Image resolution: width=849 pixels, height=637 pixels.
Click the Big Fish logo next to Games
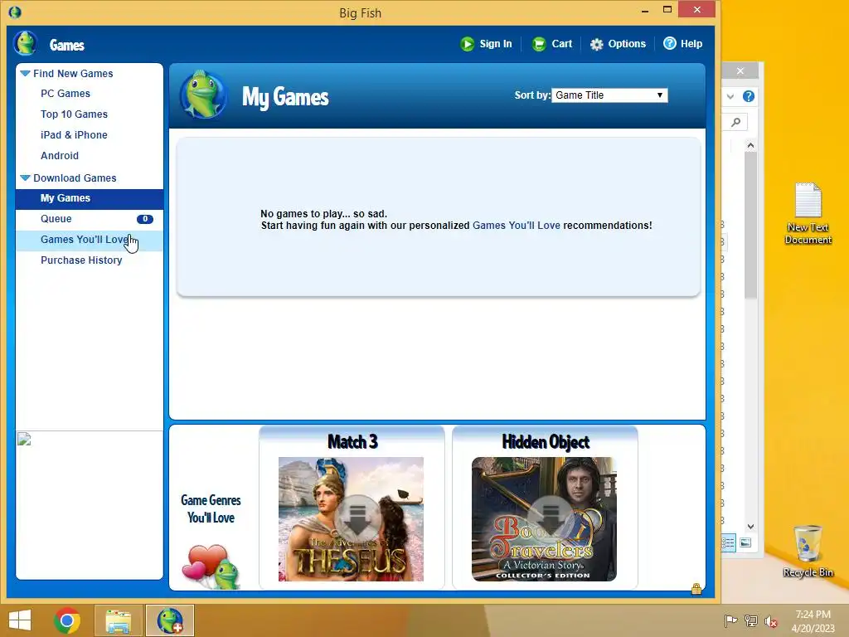pos(25,43)
